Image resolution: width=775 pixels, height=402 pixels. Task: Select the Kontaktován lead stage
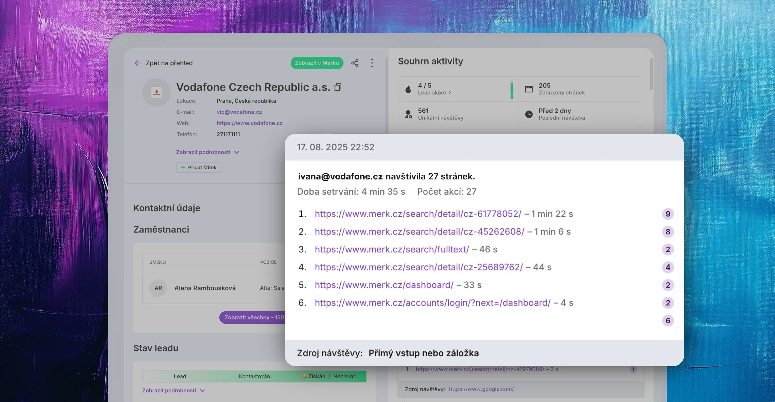point(254,376)
